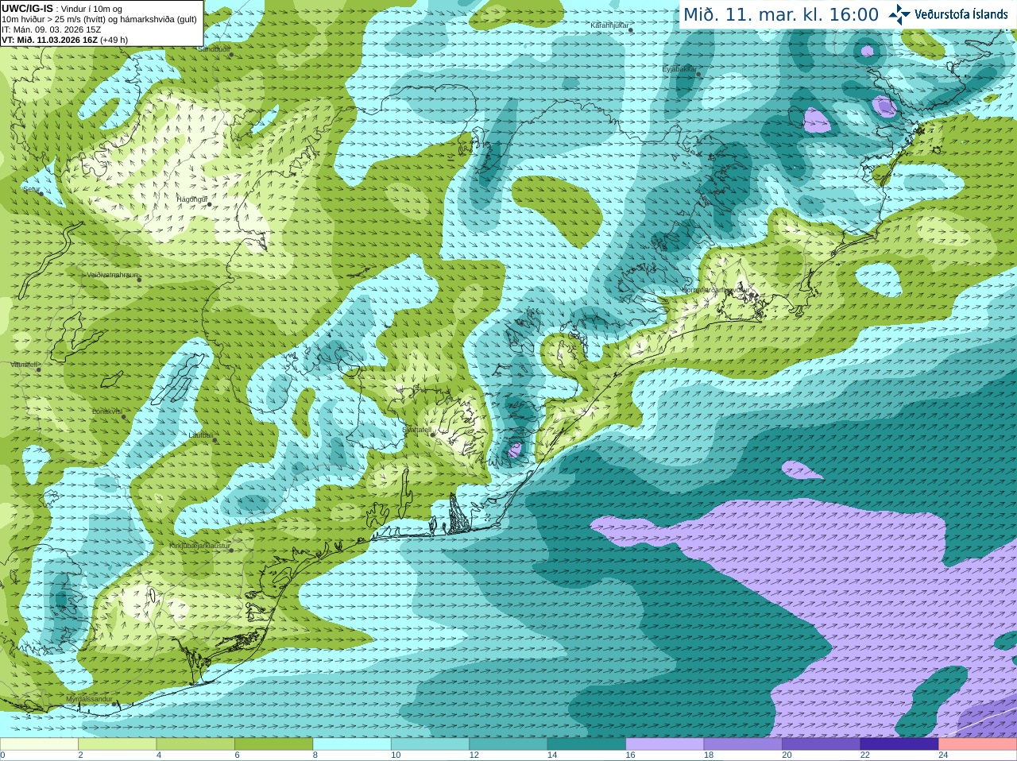Select the 20–22 m/s violet legend swatch
This screenshot has height=761, width=1017.
pos(822,744)
